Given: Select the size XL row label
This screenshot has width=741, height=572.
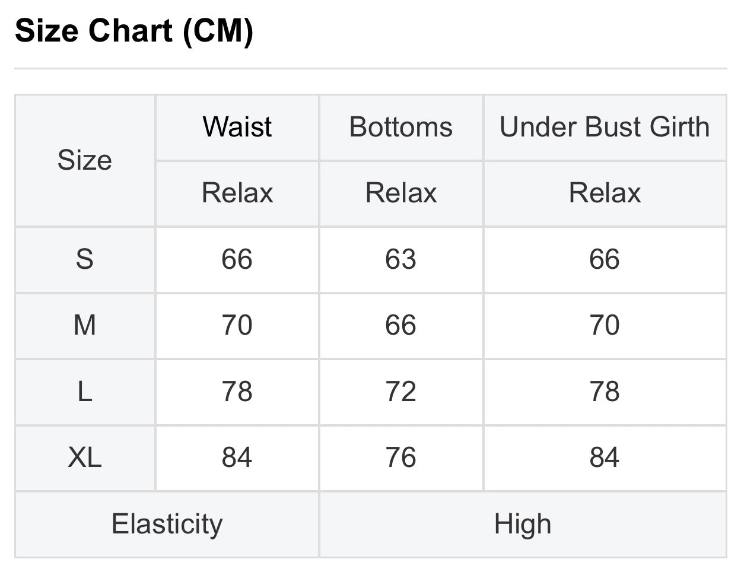Looking at the screenshot, I should [x=85, y=457].
